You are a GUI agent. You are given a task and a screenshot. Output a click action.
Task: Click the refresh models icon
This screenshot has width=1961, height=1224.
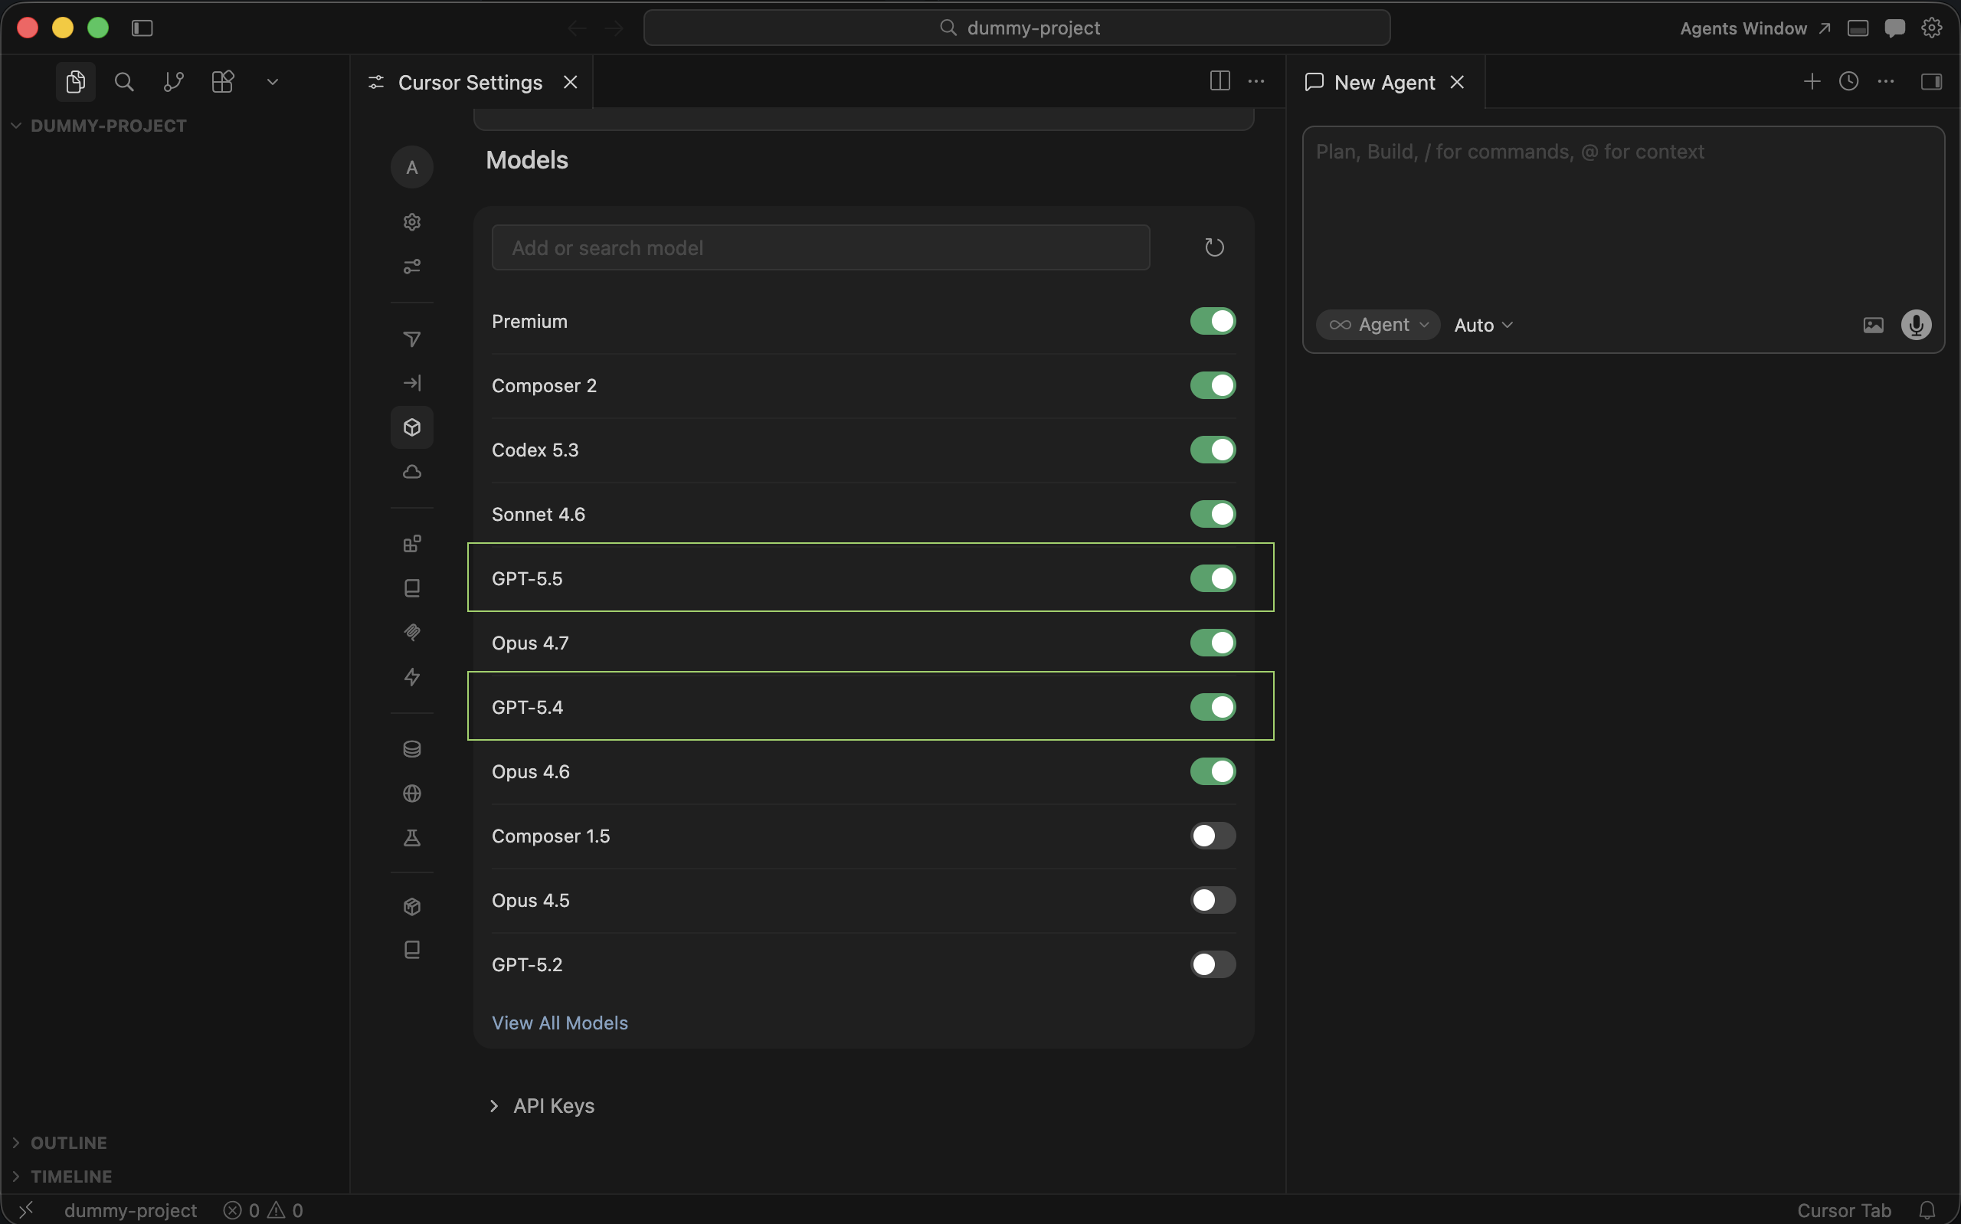pyautogui.click(x=1214, y=247)
